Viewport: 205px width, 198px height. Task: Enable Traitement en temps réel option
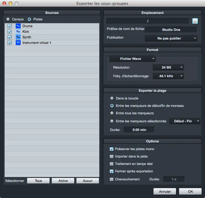112,164
